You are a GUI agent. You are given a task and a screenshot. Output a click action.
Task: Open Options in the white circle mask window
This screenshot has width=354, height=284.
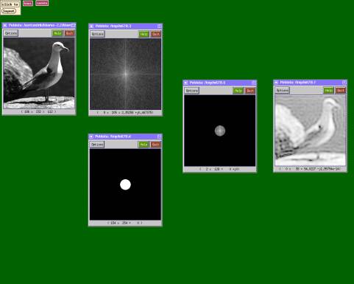pos(97,145)
